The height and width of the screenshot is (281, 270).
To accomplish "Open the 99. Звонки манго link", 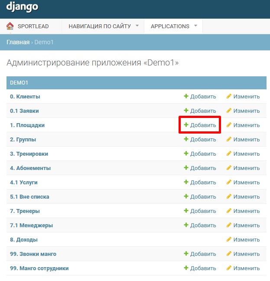I will coord(33,254).
